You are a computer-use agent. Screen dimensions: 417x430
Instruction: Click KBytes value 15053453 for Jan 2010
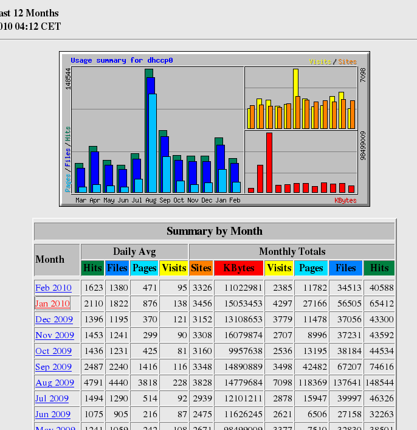[x=243, y=303]
